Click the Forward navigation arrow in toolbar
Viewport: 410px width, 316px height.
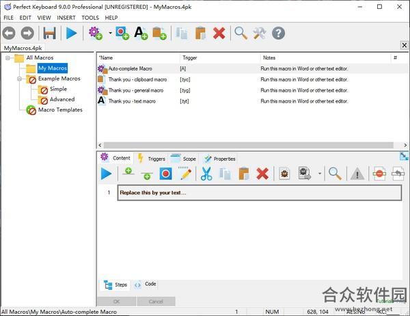27,34
